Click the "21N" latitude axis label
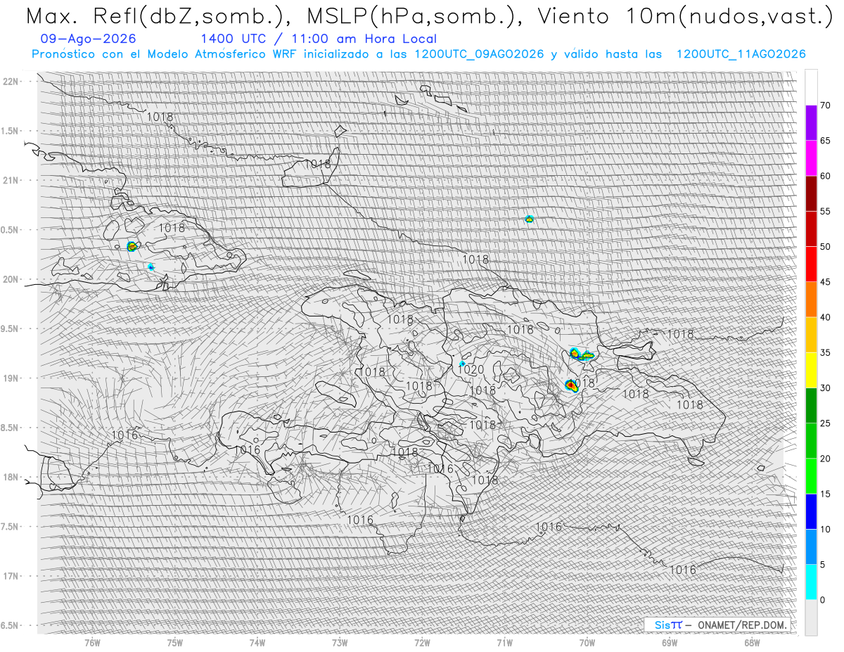844x652 pixels. tap(12, 181)
